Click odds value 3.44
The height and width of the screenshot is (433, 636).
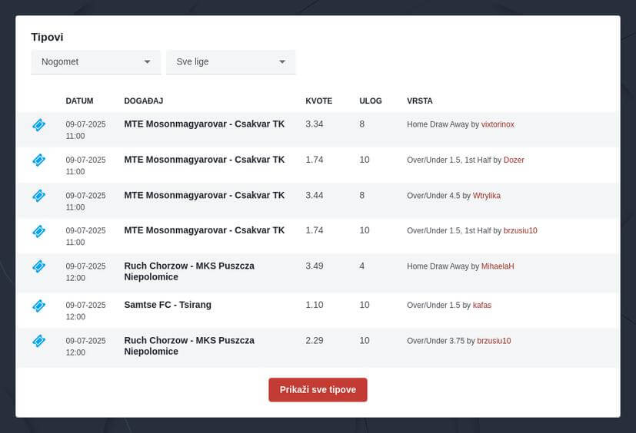(x=315, y=195)
